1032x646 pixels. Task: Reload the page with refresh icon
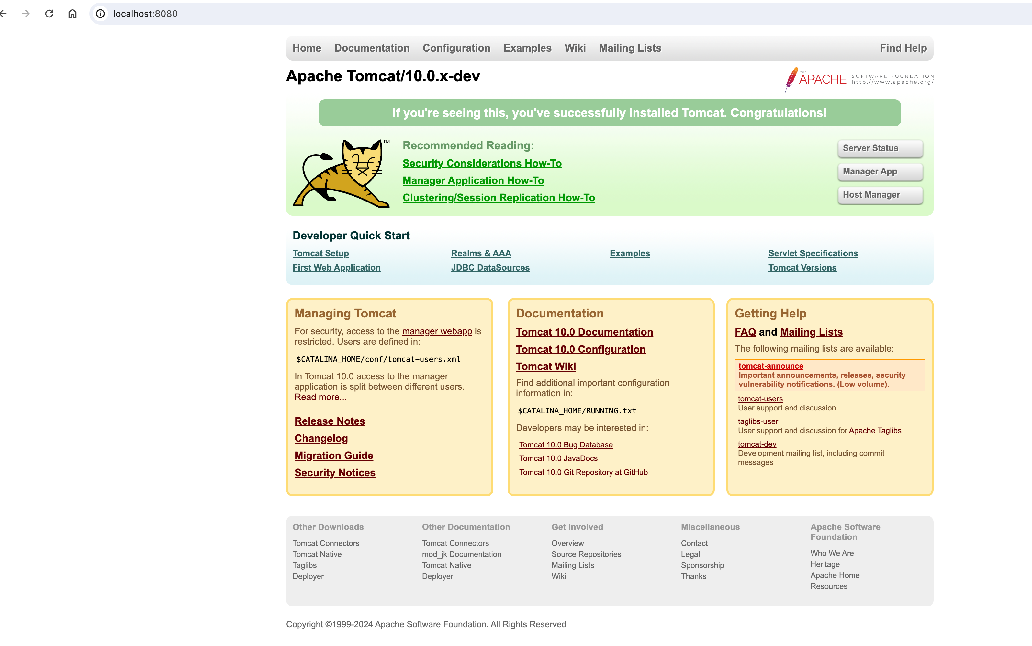[49, 14]
